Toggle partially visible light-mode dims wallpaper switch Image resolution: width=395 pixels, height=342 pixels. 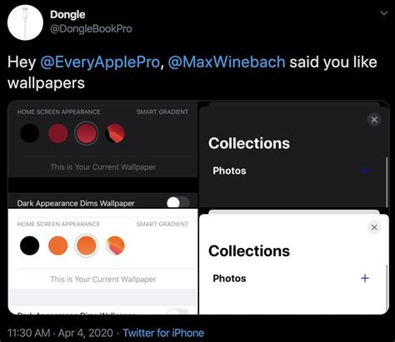(x=178, y=312)
